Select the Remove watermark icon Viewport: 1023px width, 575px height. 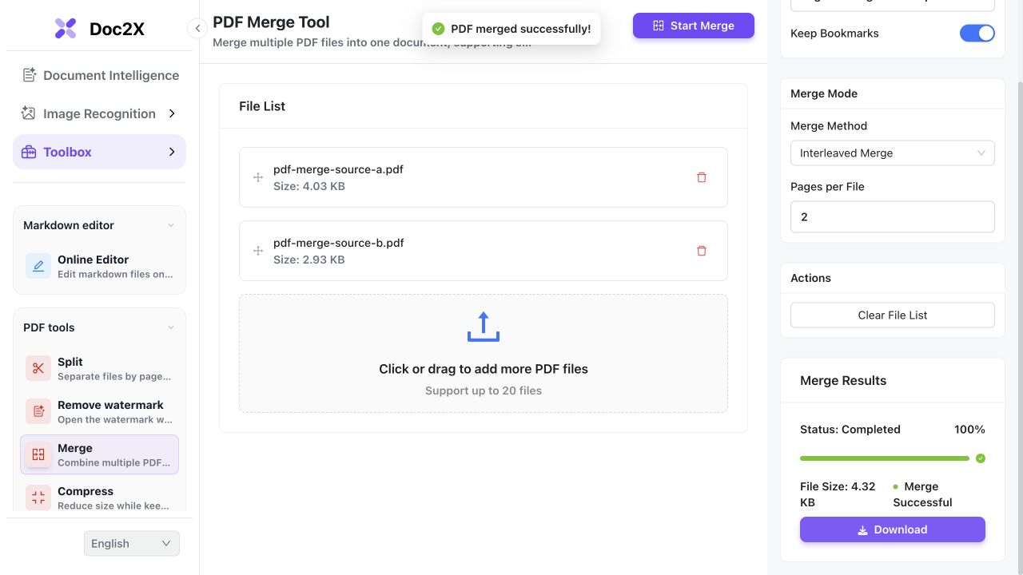pyautogui.click(x=38, y=411)
